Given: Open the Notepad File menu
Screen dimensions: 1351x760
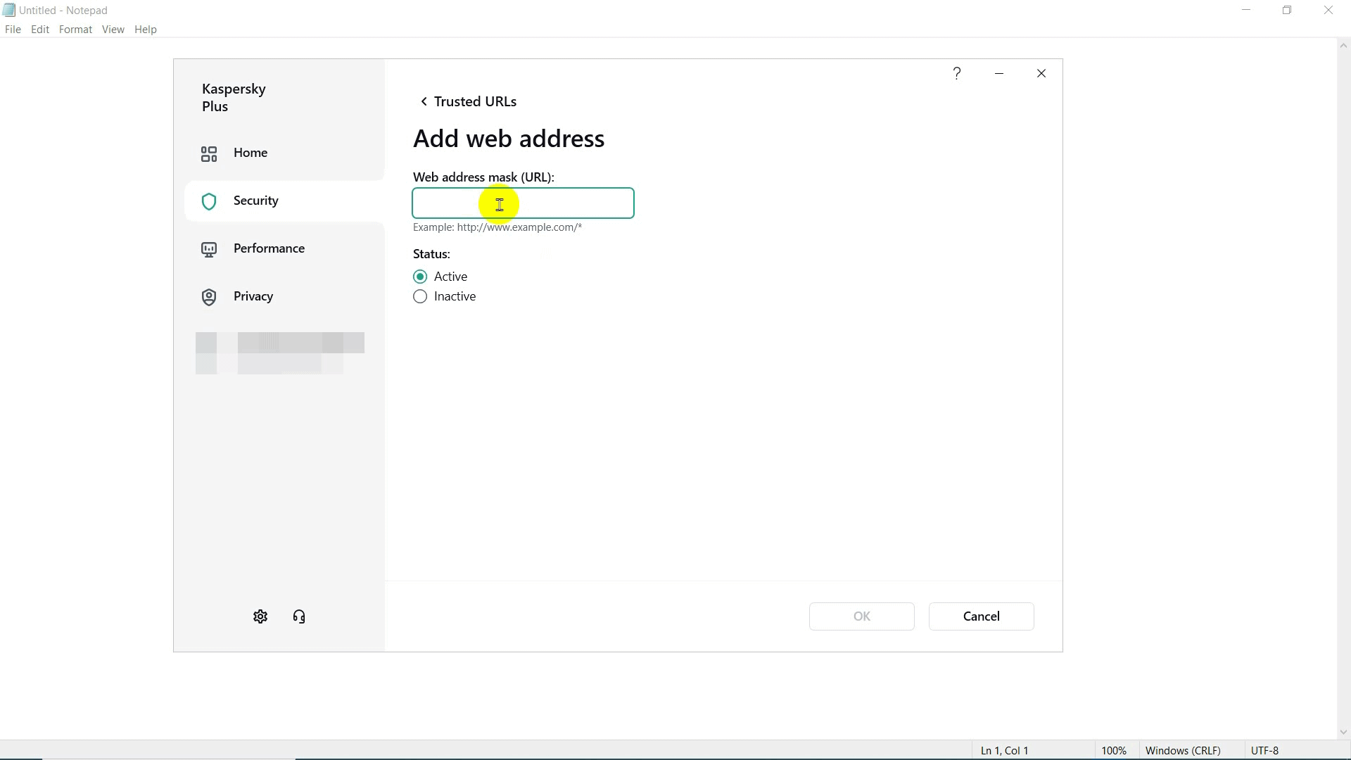Looking at the screenshot, I should coord(13,30).
